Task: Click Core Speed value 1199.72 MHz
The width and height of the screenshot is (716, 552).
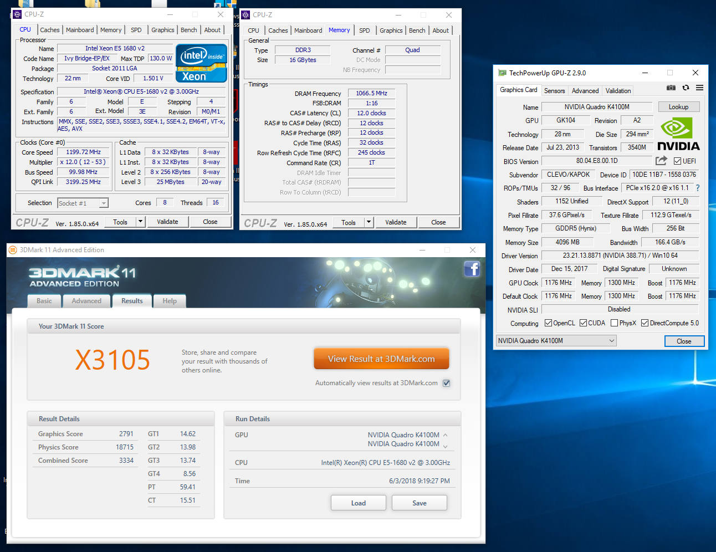Action: point(84,152)
